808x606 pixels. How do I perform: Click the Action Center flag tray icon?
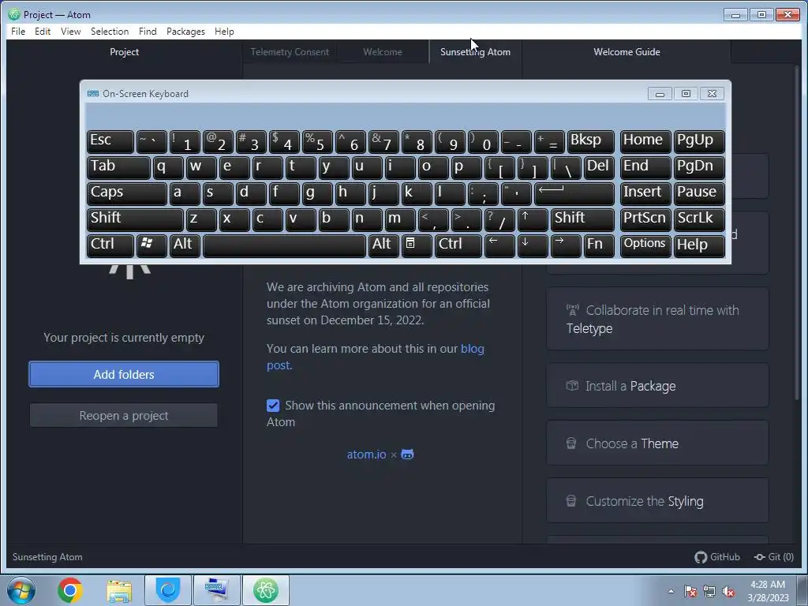(690, 591)
